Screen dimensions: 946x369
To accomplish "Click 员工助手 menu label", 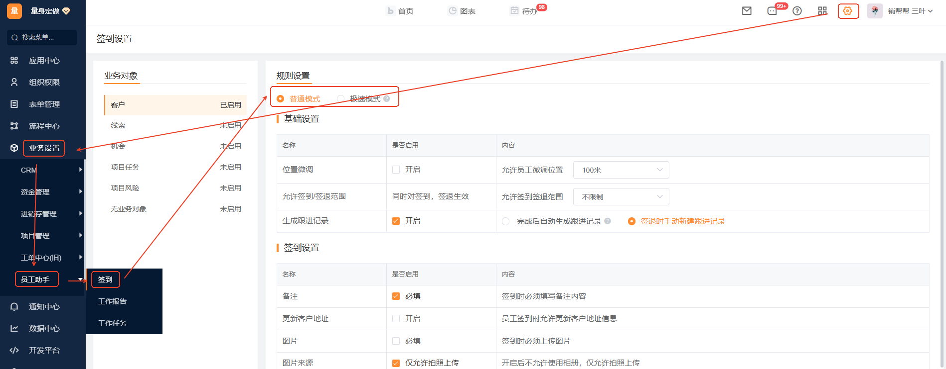I will [x=35, y=279].
